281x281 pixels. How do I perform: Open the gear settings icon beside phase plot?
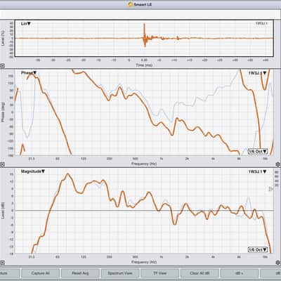[278, 164]
